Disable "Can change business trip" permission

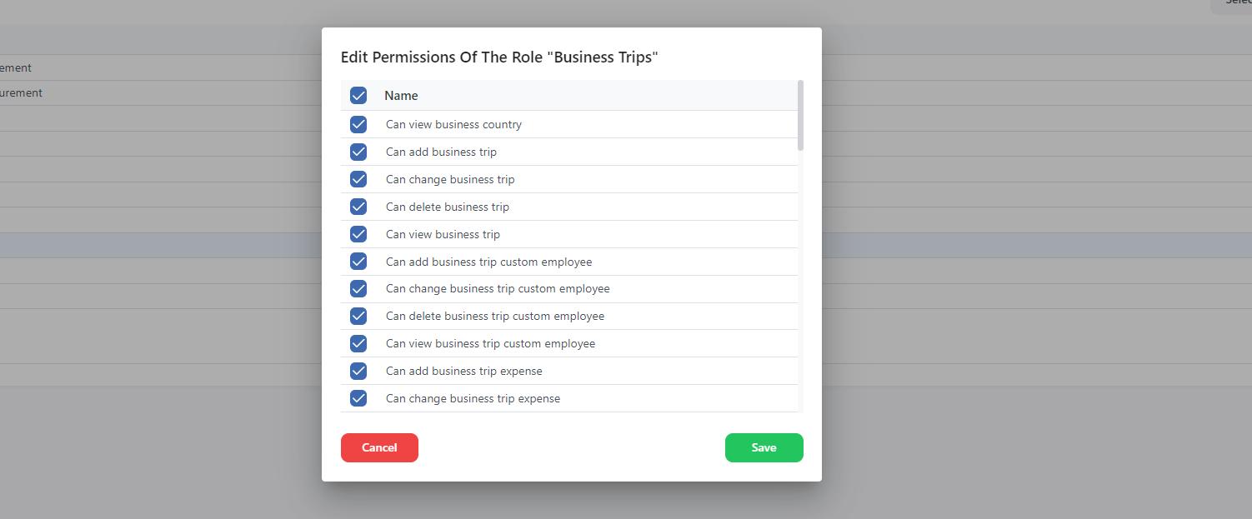(358, 179)
